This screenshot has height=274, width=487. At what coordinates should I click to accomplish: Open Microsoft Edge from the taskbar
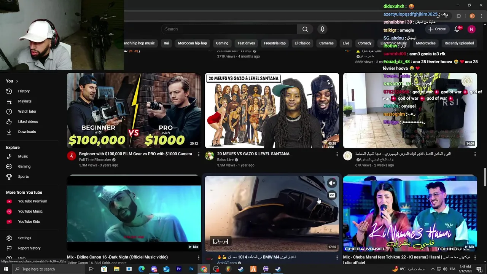click(142, 269)
